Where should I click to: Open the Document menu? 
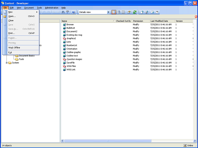[29, 8]
